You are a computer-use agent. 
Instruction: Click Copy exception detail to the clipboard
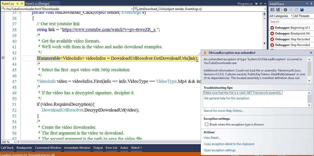229,144
